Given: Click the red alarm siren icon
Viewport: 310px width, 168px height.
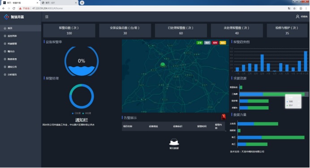Looking at the screenshot, I should [x=224, y=117].
